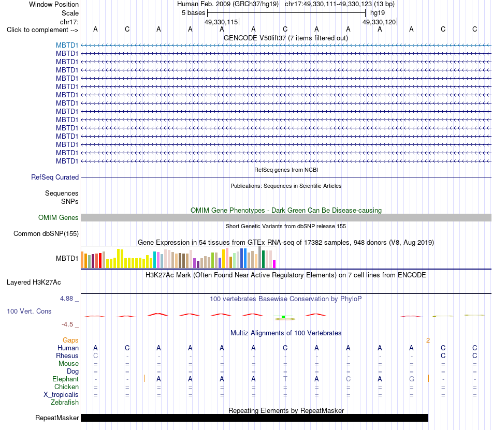Screen dimensions: 492x430
Task: Click the -4.5 PhyloP lower scale value
Action: (x=67, y=324)
